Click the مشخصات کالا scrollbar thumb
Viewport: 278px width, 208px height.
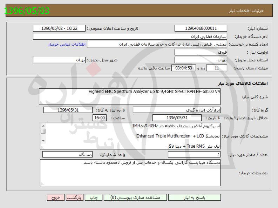43,131
